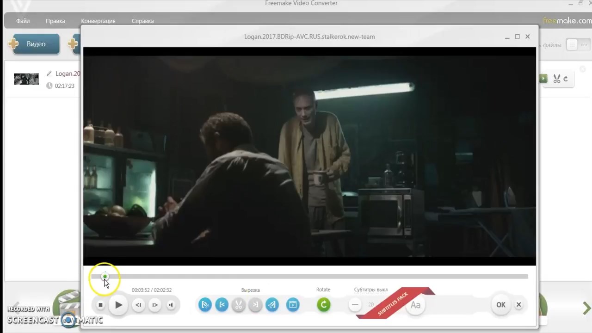Confirm edits with OK button

(500, 305)
